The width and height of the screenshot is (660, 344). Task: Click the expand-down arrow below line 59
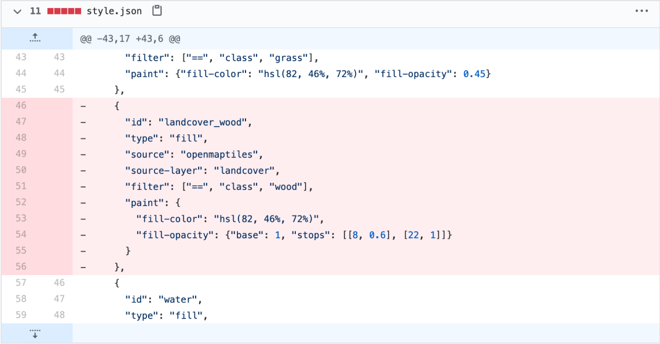pos(35,334)
